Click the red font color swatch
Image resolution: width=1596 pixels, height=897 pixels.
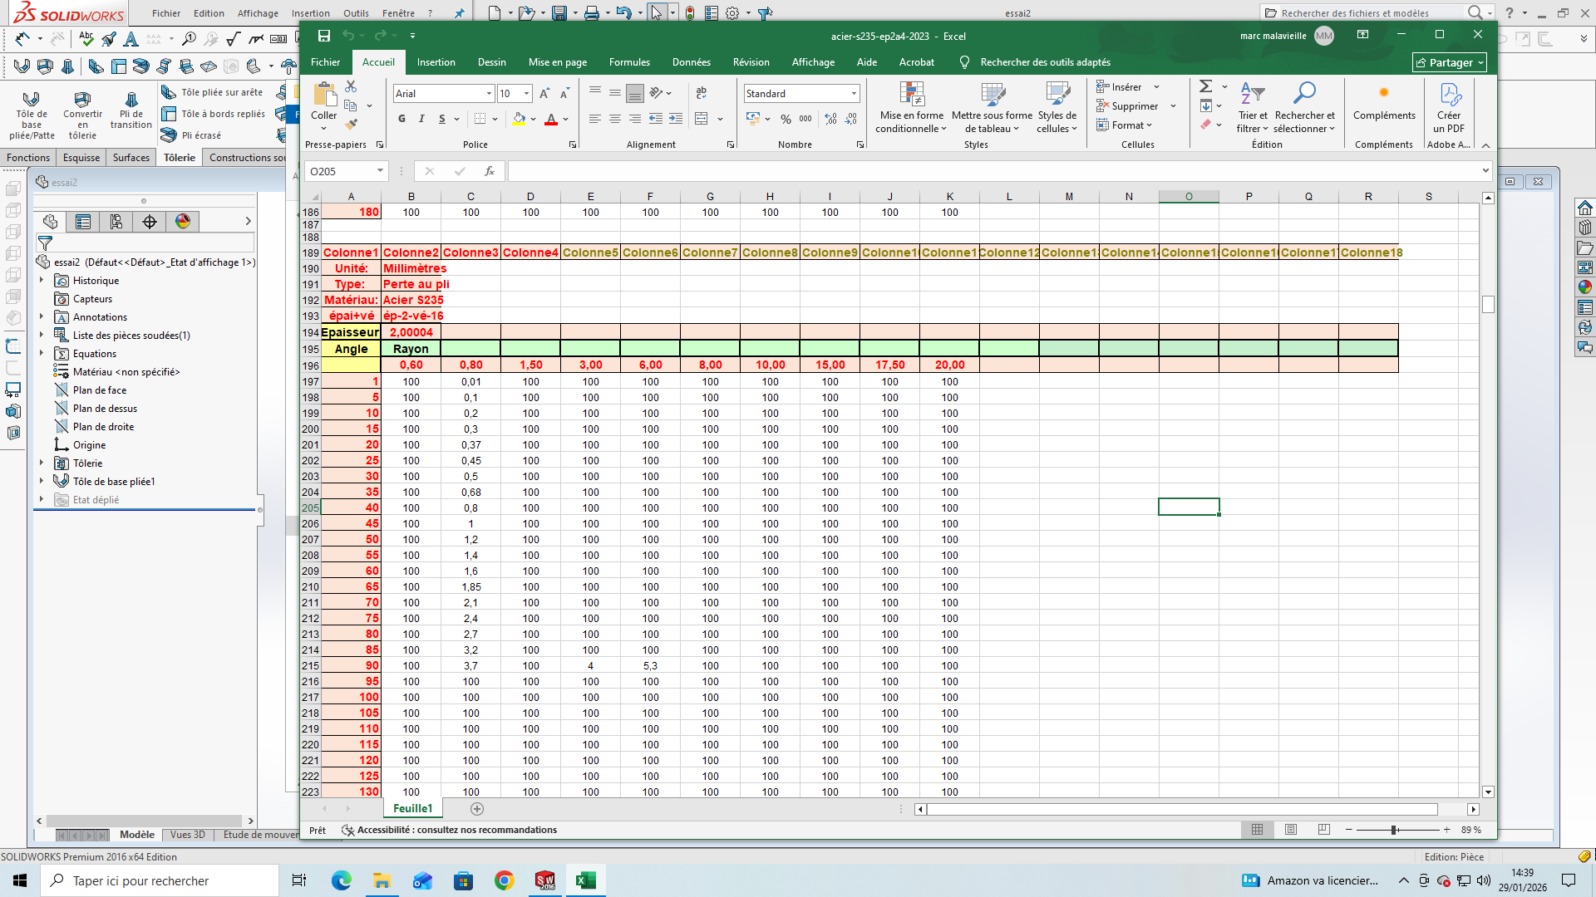pyautogui.click(x=550, y=120)
